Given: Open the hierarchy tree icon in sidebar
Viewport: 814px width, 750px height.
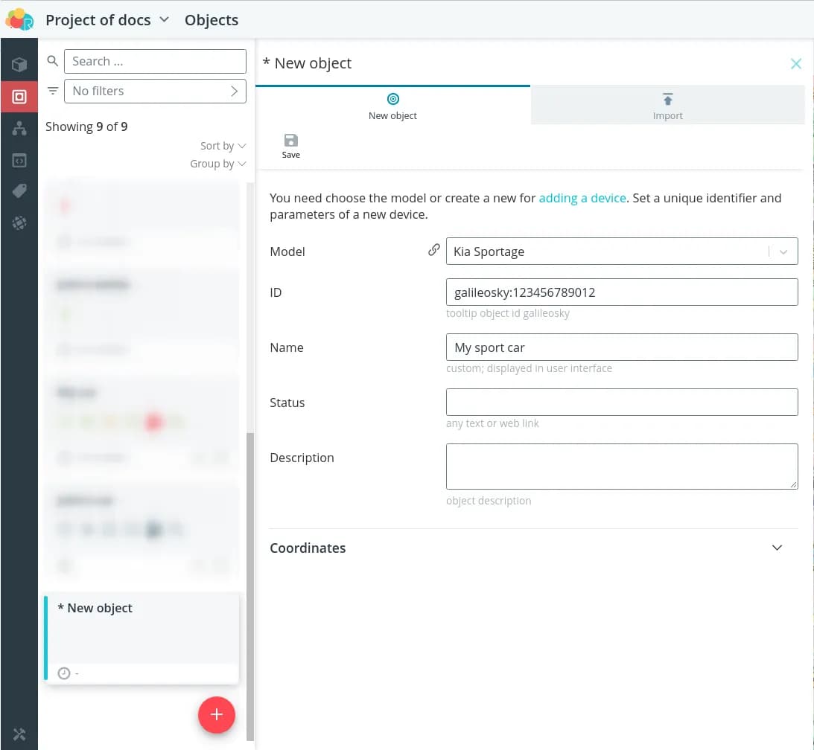Looking at the screenshot, I should click(x=19, y=129).
